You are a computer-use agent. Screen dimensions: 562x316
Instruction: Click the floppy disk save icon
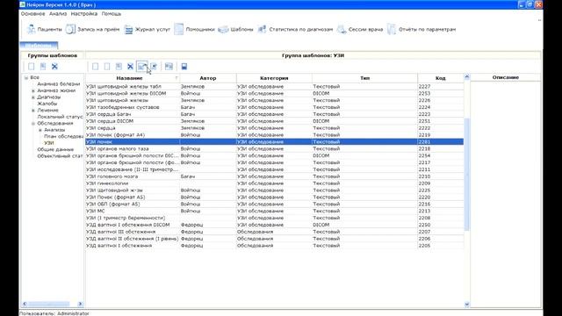tap(184, 67)
